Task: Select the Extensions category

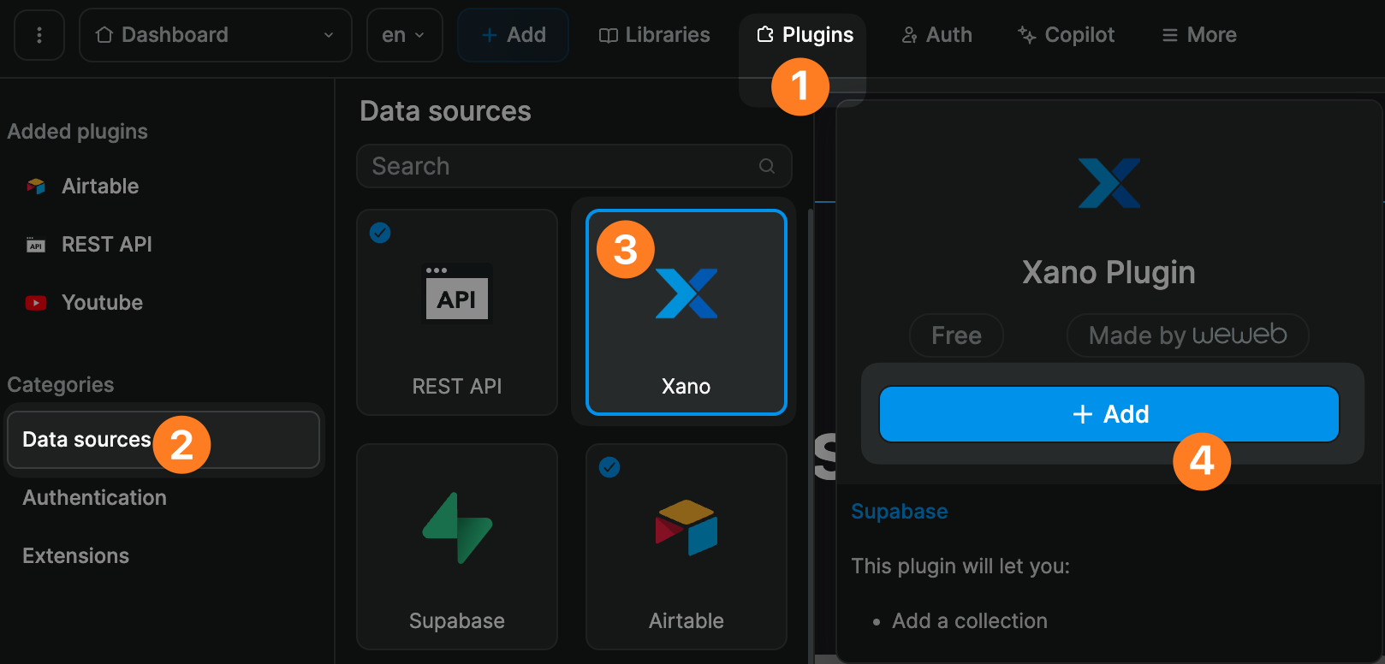Action: 75,555
